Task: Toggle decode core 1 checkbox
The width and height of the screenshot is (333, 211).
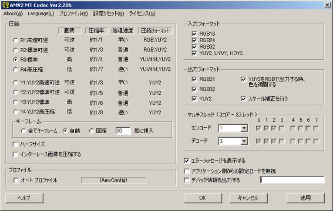Action: pyautogui.click(x=266, y=141)
